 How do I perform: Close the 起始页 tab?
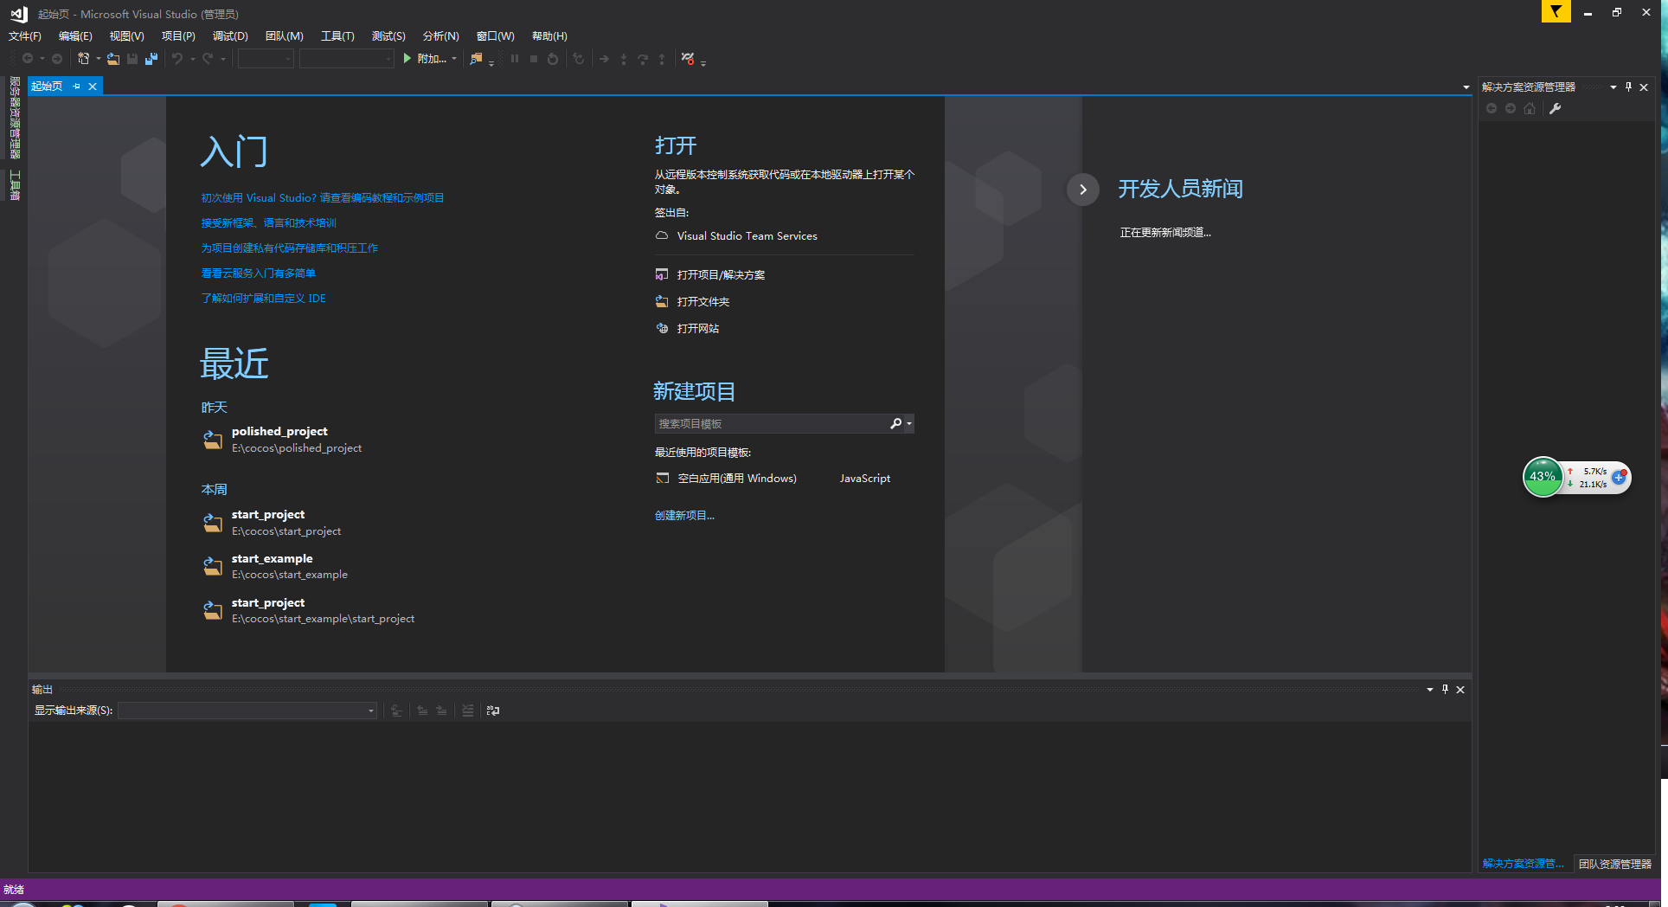(x=93, y=87)
